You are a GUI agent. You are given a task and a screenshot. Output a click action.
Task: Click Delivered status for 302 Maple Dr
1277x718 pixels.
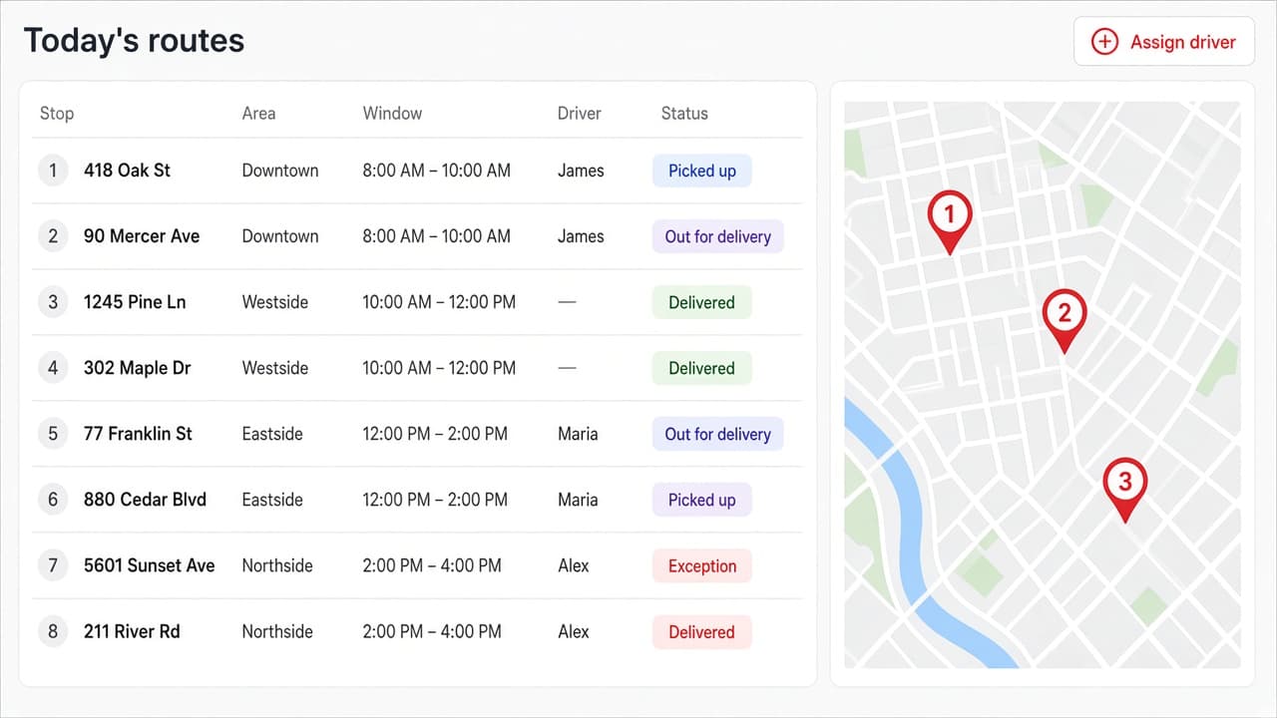[x=702, y=368]
